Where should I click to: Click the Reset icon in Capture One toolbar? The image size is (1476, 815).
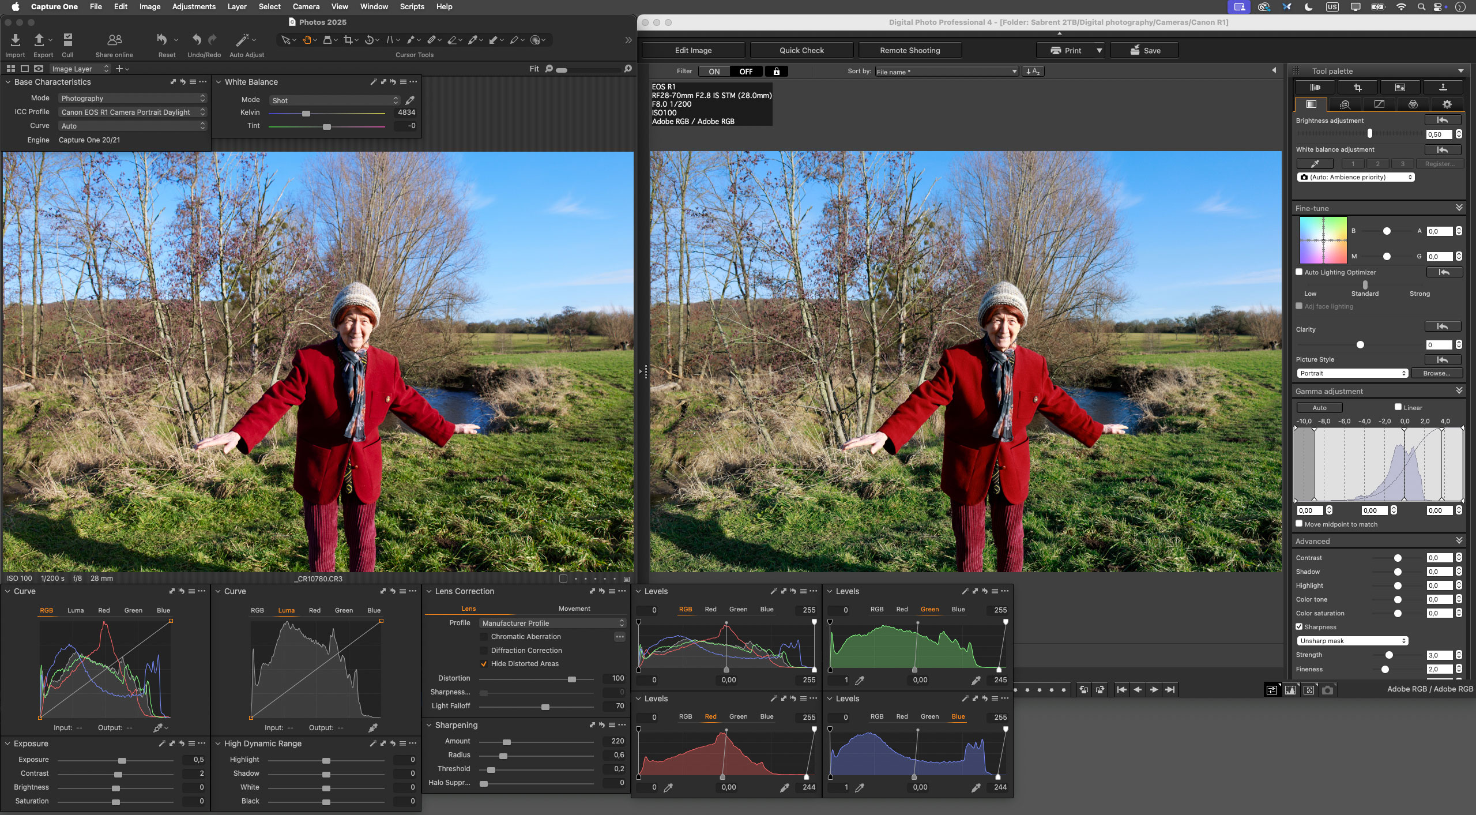click(x=162, y=40)
